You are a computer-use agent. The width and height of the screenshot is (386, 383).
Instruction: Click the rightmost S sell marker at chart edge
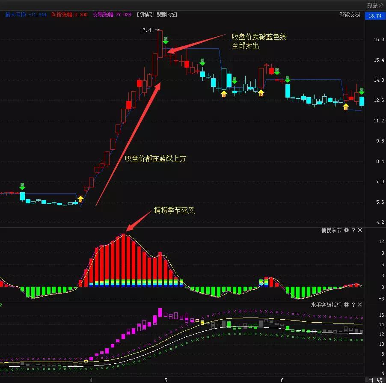pos(361,91)
